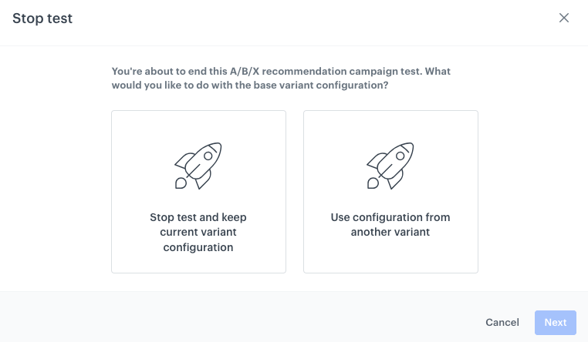This screenshot has height=342, width=588.
Task: Click the rocket icon above 'Stop test and keep'
Action: pos(198,166)
